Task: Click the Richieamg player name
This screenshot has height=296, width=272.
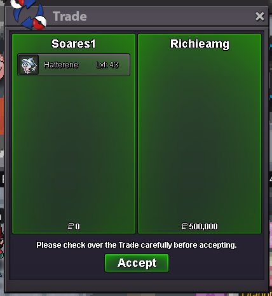Action: click(x=200, y=44)
